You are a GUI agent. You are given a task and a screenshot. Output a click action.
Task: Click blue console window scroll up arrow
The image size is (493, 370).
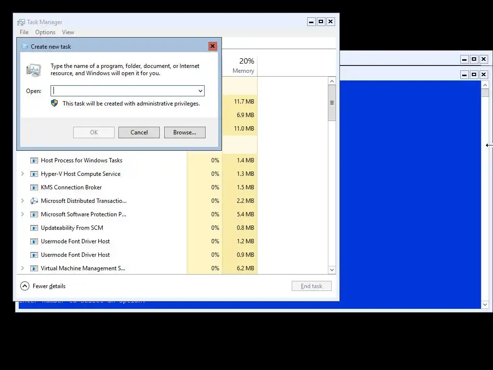point(485,85)
